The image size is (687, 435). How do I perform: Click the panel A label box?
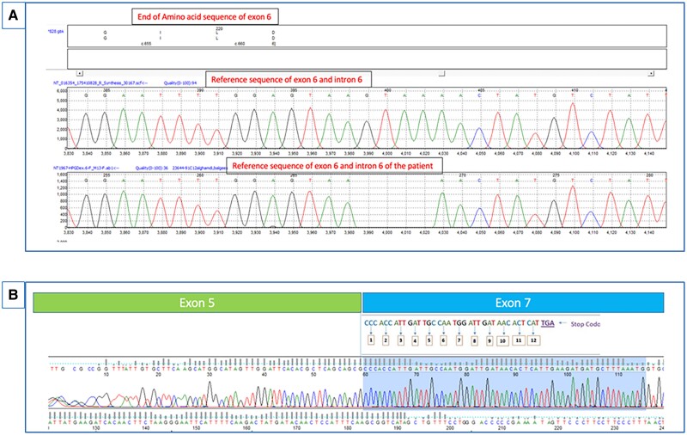(15, 15)
